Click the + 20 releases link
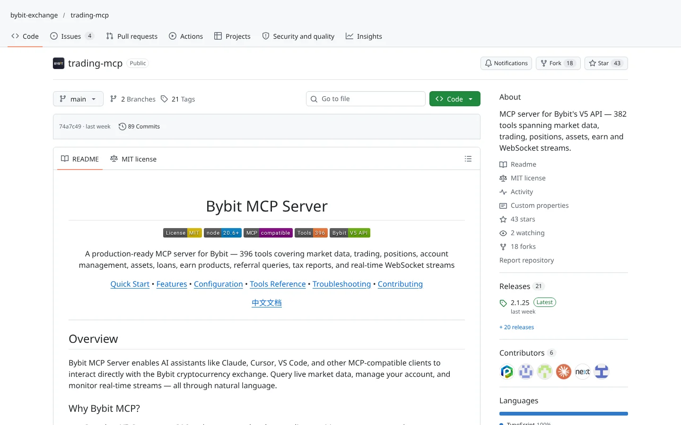The height and width of the screenshot is (425, 681). click(516, 327)
